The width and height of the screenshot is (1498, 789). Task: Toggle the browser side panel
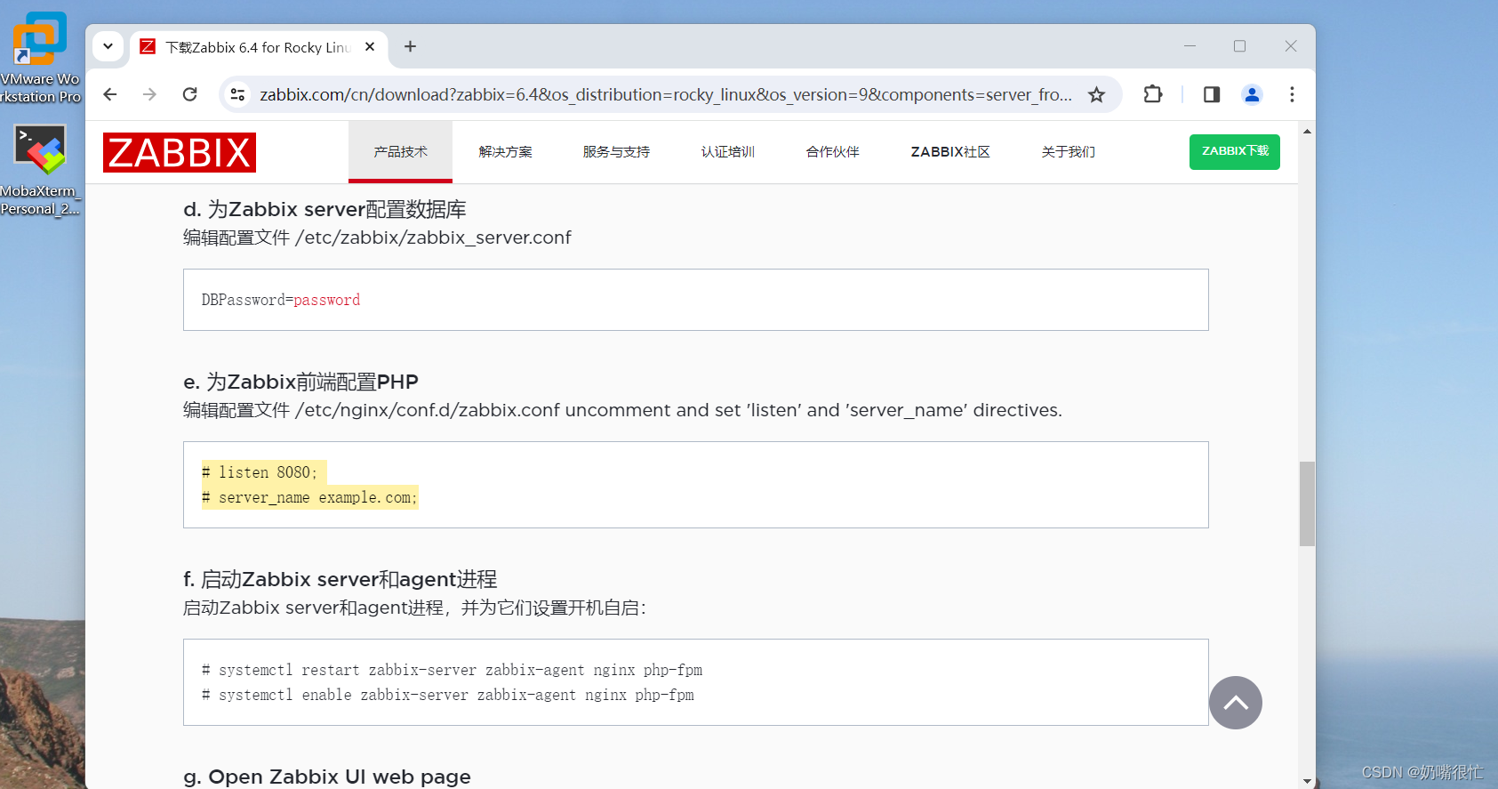pos(1212,94)
